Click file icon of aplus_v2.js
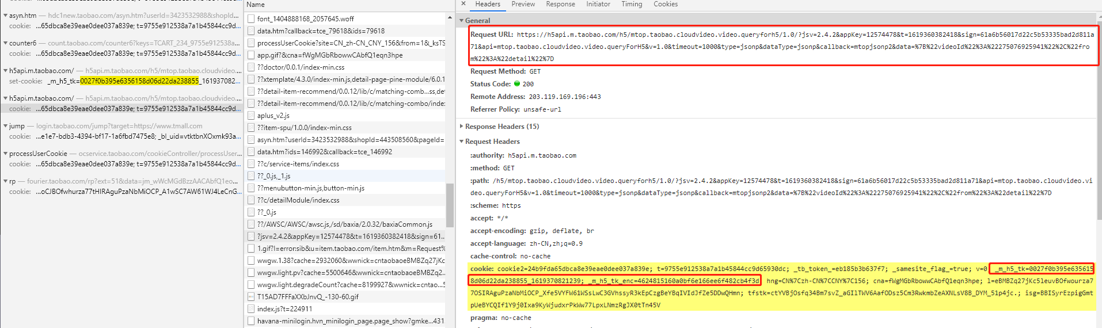Viewport: 1102px width, 328px height. coord(251,116)
